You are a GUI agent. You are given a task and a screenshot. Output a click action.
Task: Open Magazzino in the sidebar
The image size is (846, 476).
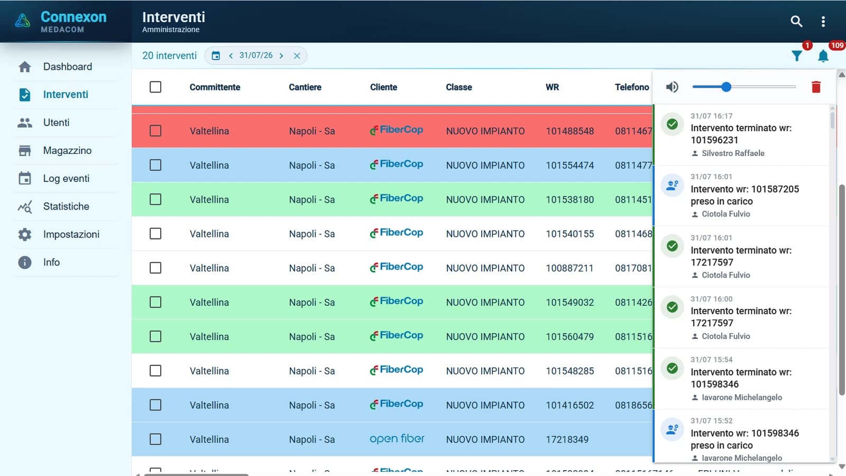pos(66,151)
